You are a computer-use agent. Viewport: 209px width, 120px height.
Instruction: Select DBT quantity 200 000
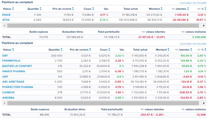[57, 56]
